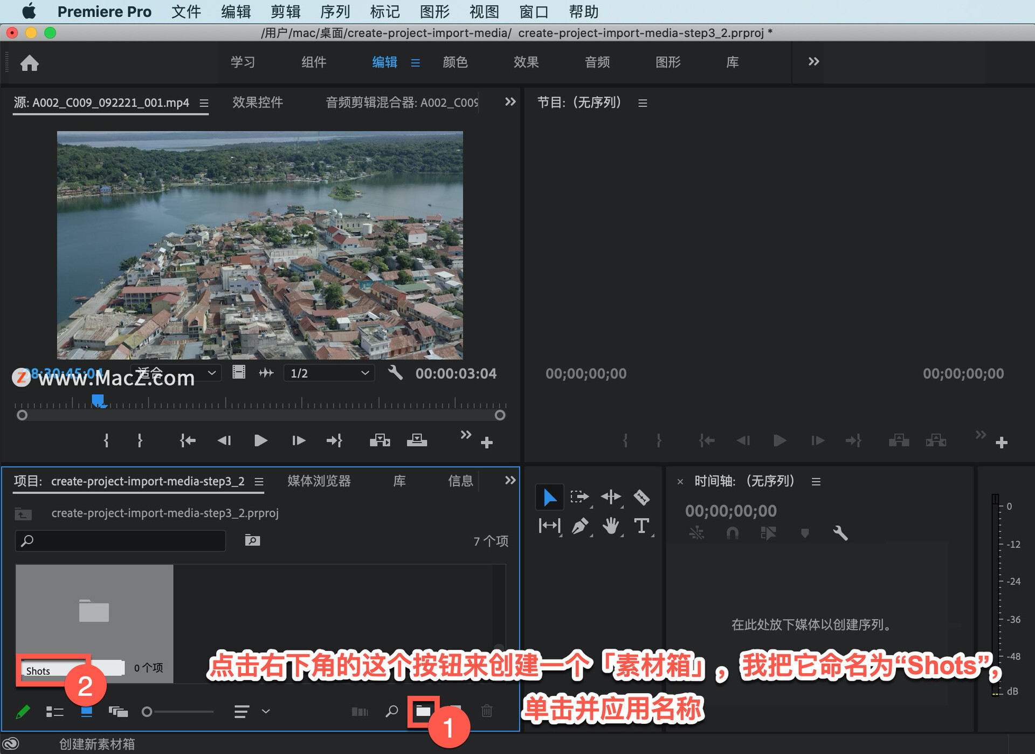Image resolution: width=1035 pixels, height=754 pixels.
Task: Toggle Snap in Timeline magnet icon
Action: (x=732, y=533)
